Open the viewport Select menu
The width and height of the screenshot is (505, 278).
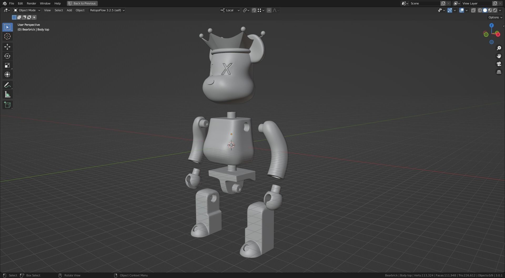point(59,10)
